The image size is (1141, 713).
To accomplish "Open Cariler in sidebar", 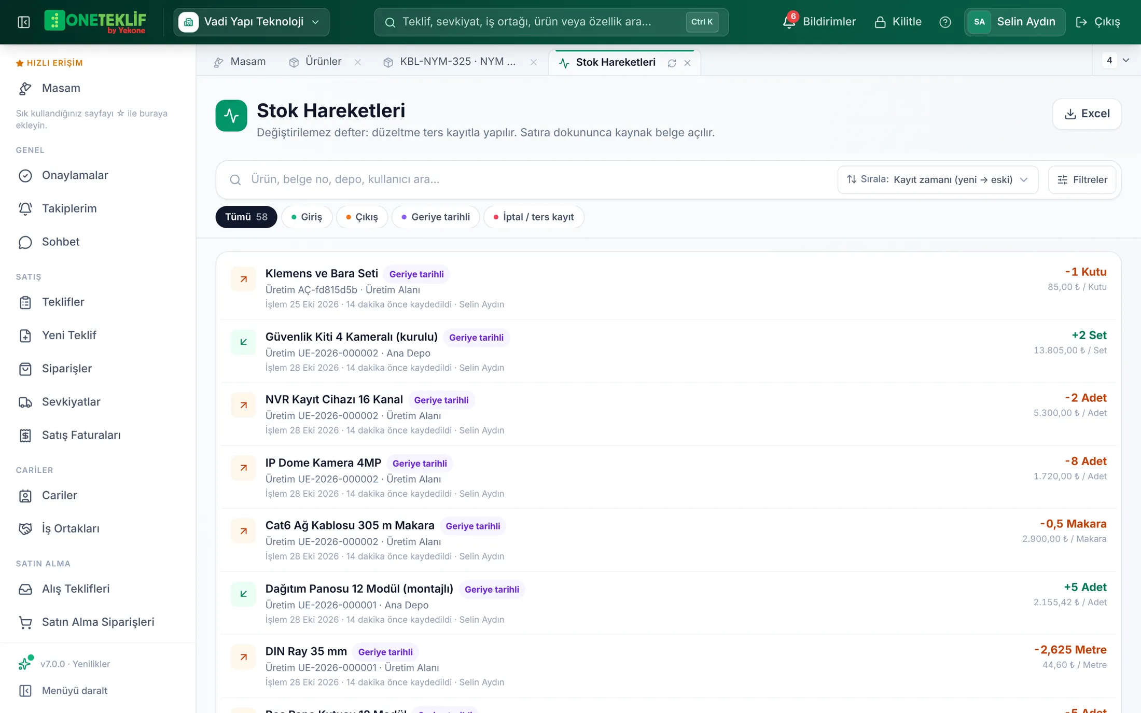I will (x=98, y=495).
